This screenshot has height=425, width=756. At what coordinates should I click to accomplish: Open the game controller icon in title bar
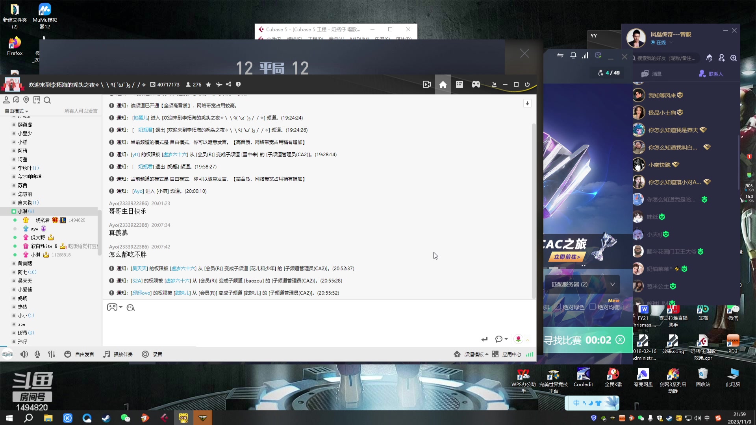pos(476,85)
